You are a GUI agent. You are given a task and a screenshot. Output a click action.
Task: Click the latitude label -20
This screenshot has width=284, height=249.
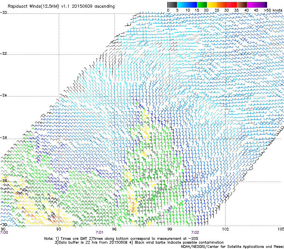(x=3, y=13)
